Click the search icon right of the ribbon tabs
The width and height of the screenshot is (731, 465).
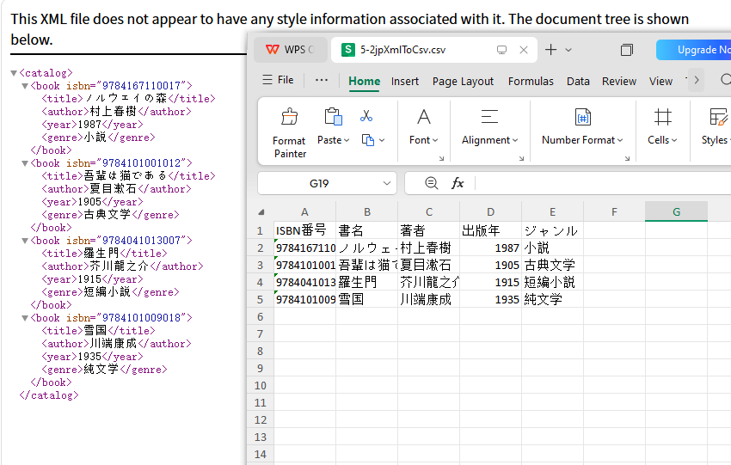725,80
